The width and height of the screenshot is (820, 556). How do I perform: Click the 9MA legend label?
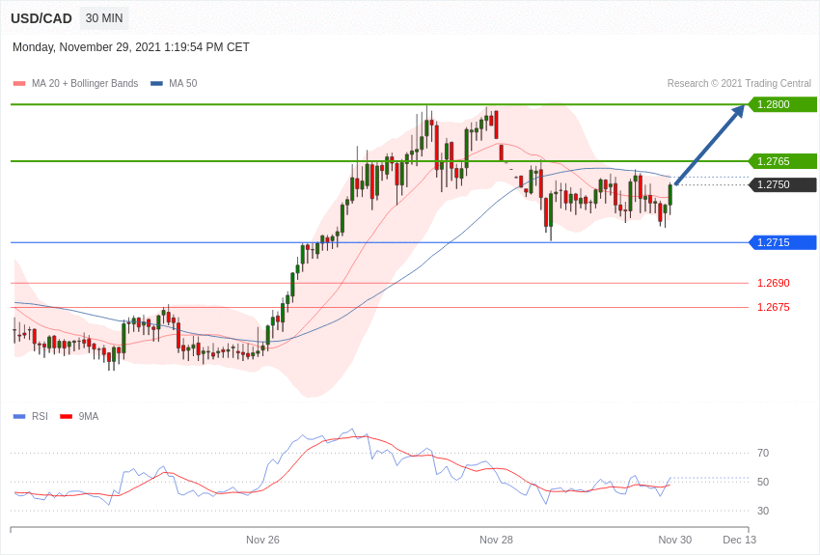89,416
